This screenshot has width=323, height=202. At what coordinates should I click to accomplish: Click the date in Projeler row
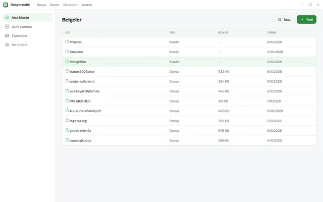click(275, 42)
